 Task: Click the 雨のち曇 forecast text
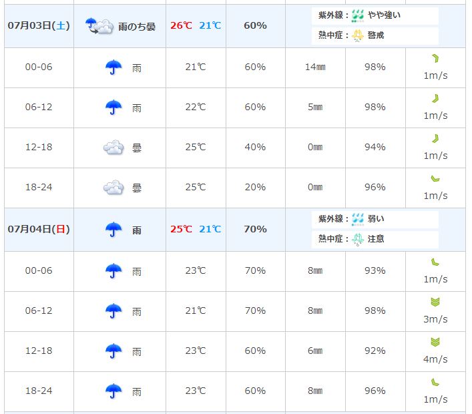[137, 27]
